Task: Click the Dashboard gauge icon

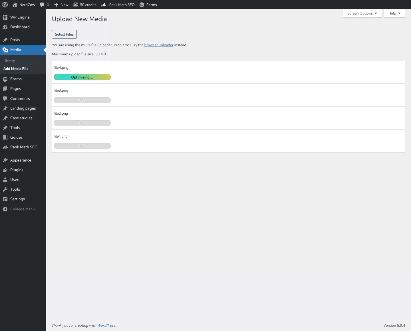Action: (x=5, y=27)
